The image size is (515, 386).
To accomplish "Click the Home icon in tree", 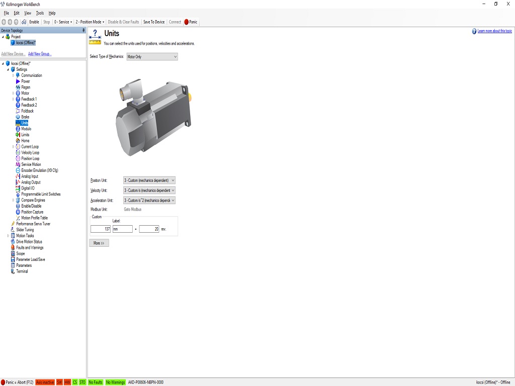I will tap(18, 141).
